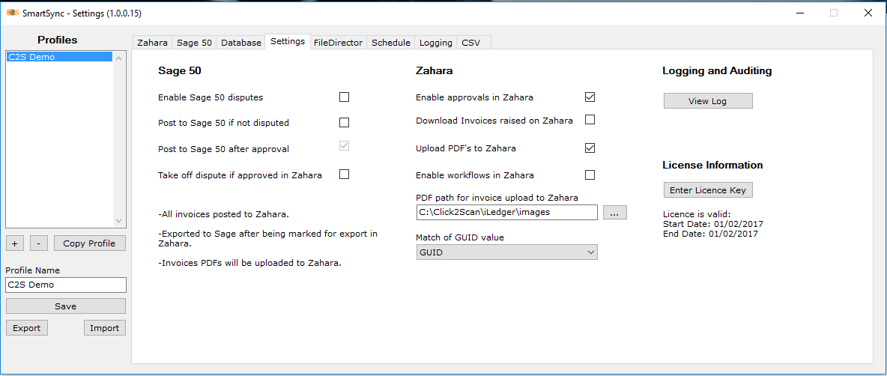Switch to the Zahara tab

click(x=152, y=43)
